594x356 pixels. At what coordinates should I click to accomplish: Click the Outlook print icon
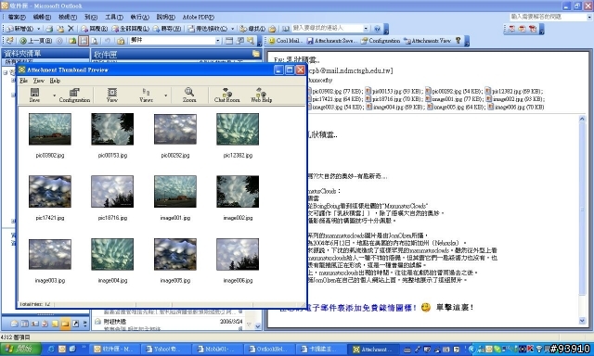point(49,29)
